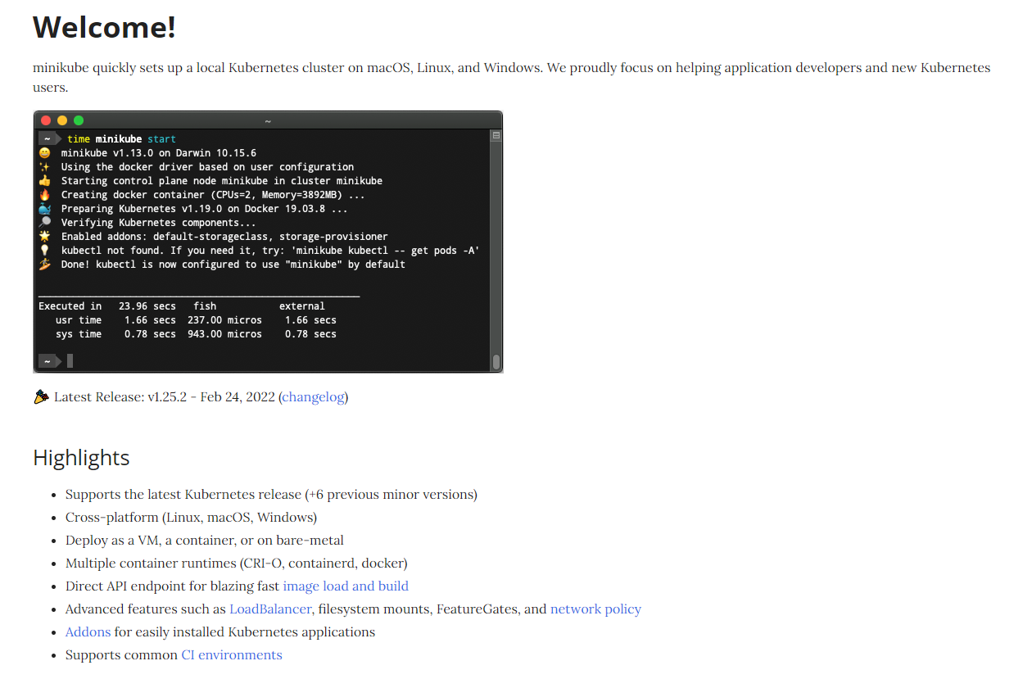
Task: Click the 'Latest Release: v1.25.2 - Feb 24, 2022' text
Action: (x=165, y=397)
